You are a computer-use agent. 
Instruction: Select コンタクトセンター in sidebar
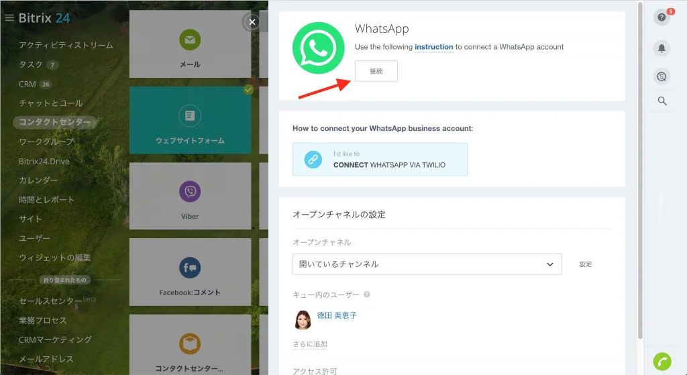point(55,122)
